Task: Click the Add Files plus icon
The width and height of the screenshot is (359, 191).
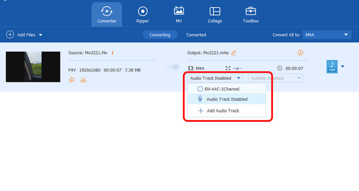Action: click(10, 35)
